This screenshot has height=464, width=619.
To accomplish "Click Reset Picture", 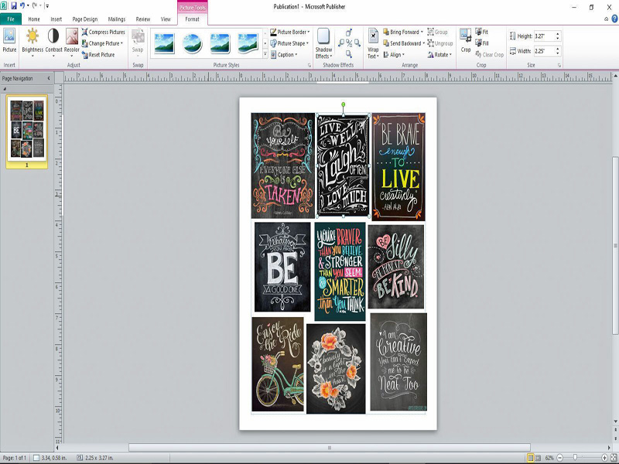I will [98, 55].
